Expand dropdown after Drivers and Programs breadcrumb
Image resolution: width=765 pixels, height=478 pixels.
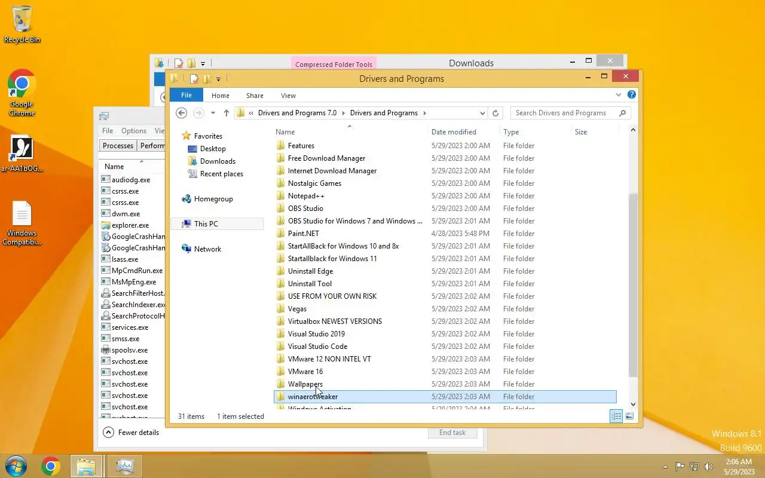[x=425, y=113]
